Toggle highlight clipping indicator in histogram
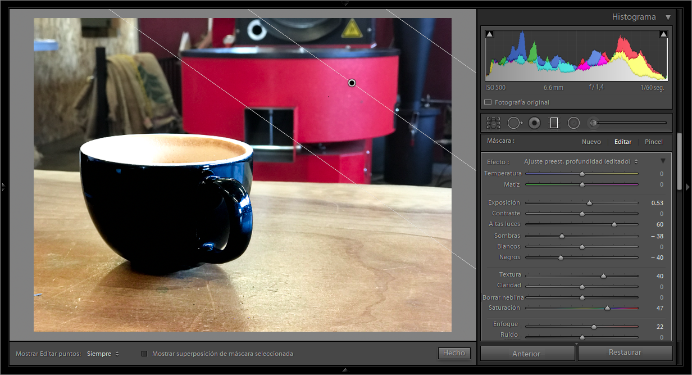Screen dimensions: 692x375 point(663,35)
